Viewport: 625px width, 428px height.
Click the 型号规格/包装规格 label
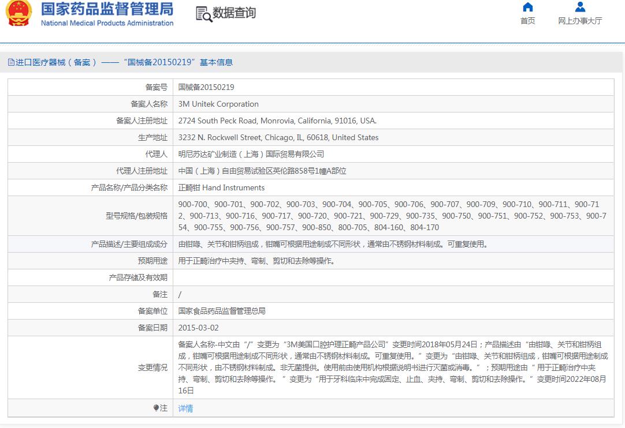137,216
